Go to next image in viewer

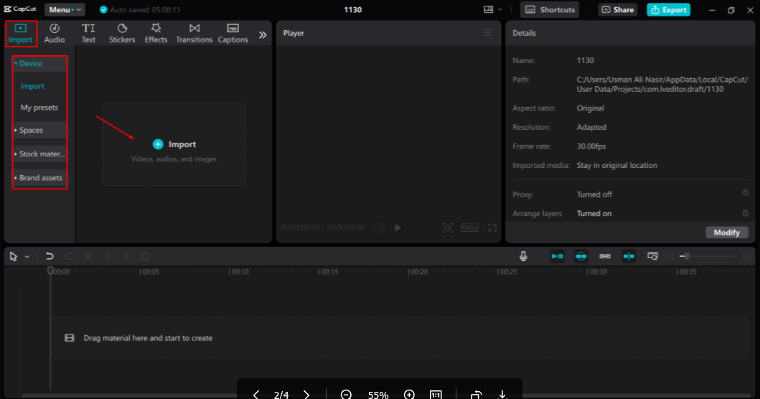[306, 395]
